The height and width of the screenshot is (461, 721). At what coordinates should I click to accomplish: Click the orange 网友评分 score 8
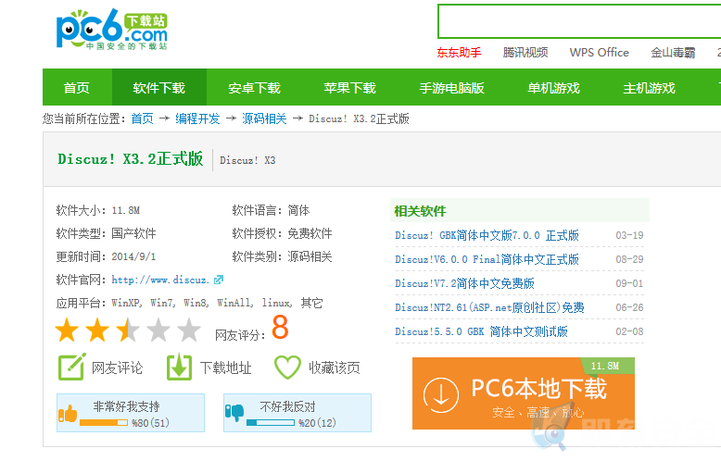[280, 327]
